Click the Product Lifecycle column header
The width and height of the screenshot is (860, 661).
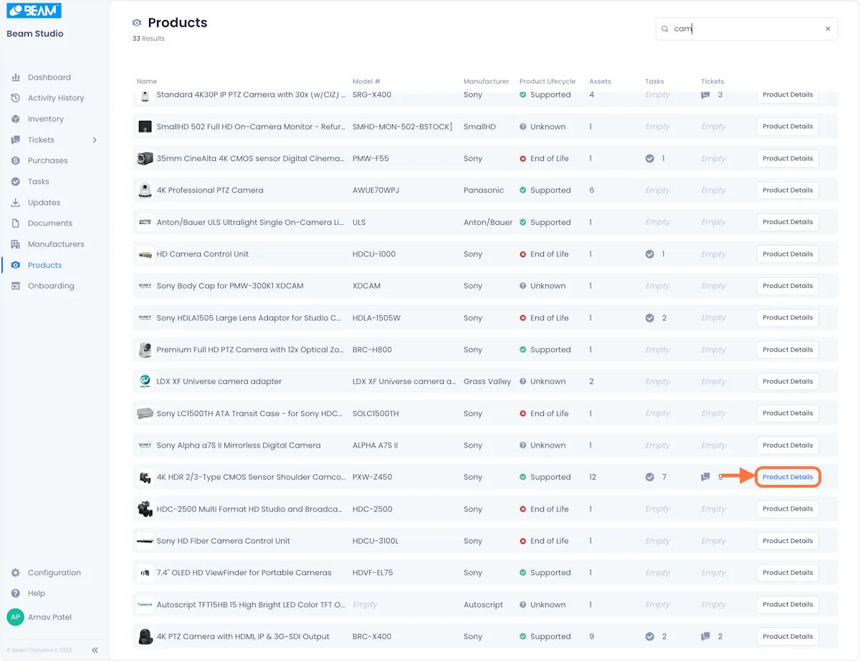(x=548, y=82)
